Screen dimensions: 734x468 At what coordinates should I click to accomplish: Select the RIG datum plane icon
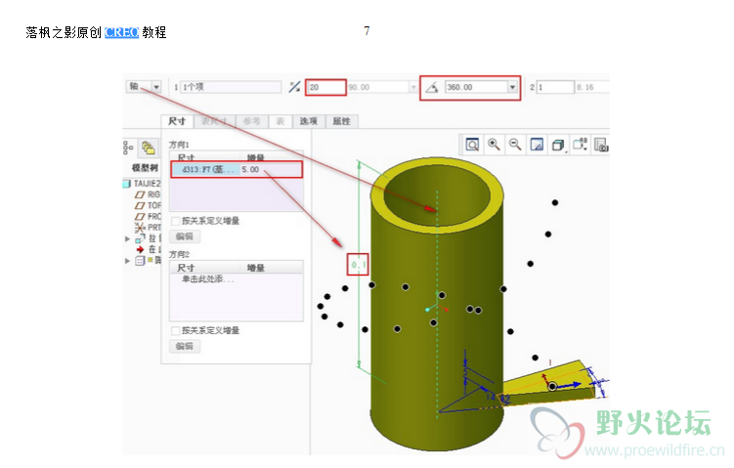[140, 194]
